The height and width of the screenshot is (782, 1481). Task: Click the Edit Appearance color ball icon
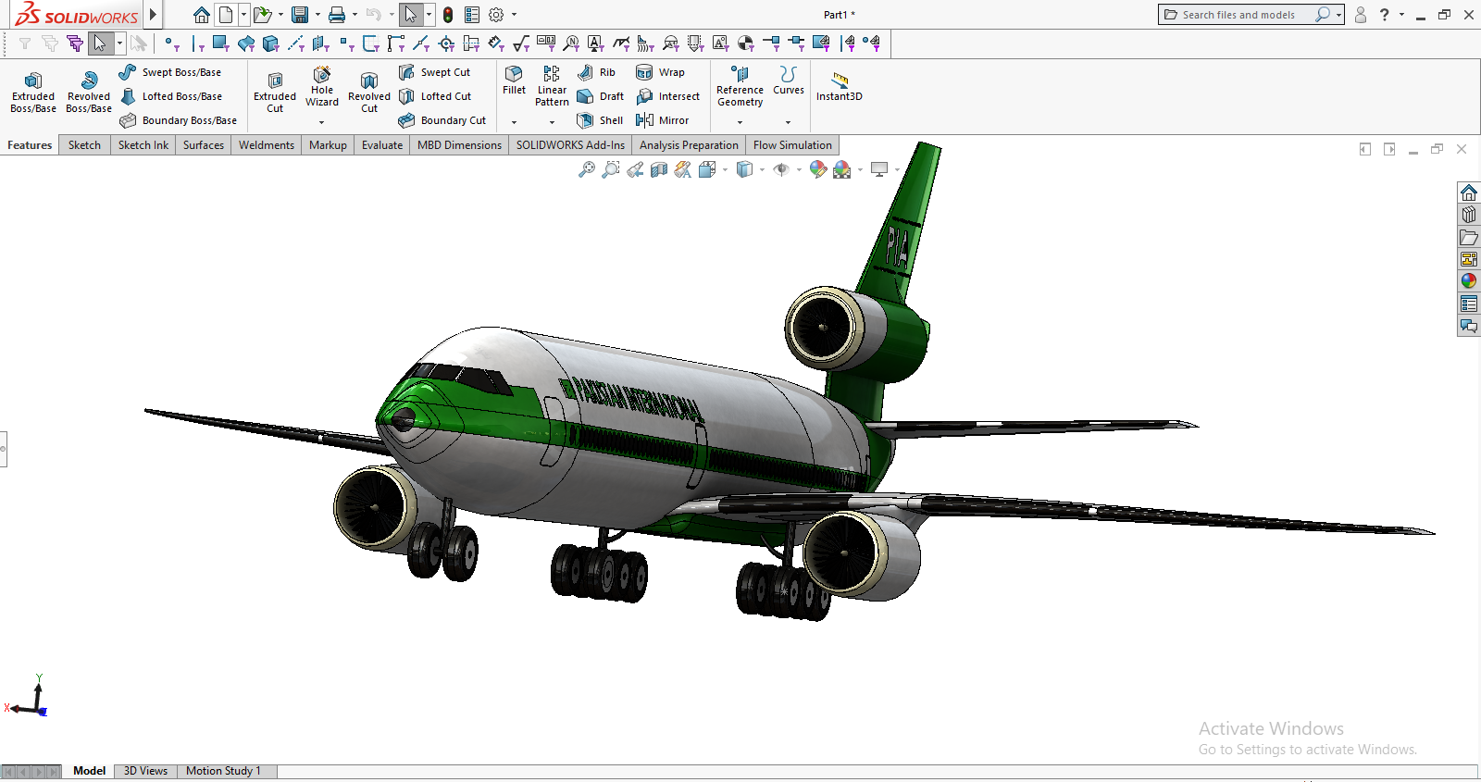[x=818, y=169]
